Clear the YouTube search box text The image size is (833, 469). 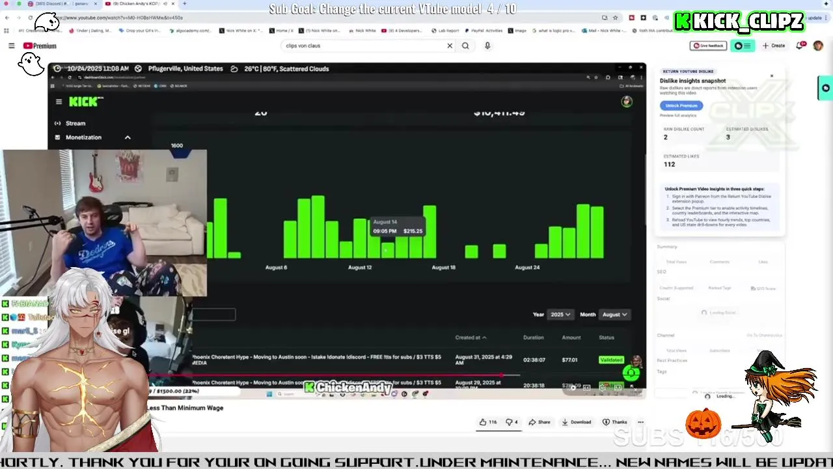pyautogui.click(x=449, y=46)
